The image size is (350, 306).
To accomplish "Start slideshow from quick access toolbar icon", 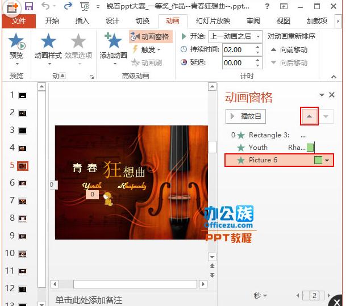I will (x=85, y=6).
